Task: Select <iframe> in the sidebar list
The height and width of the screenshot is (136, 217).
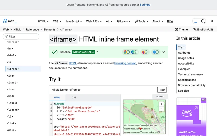Action: [x=23, y=69]
